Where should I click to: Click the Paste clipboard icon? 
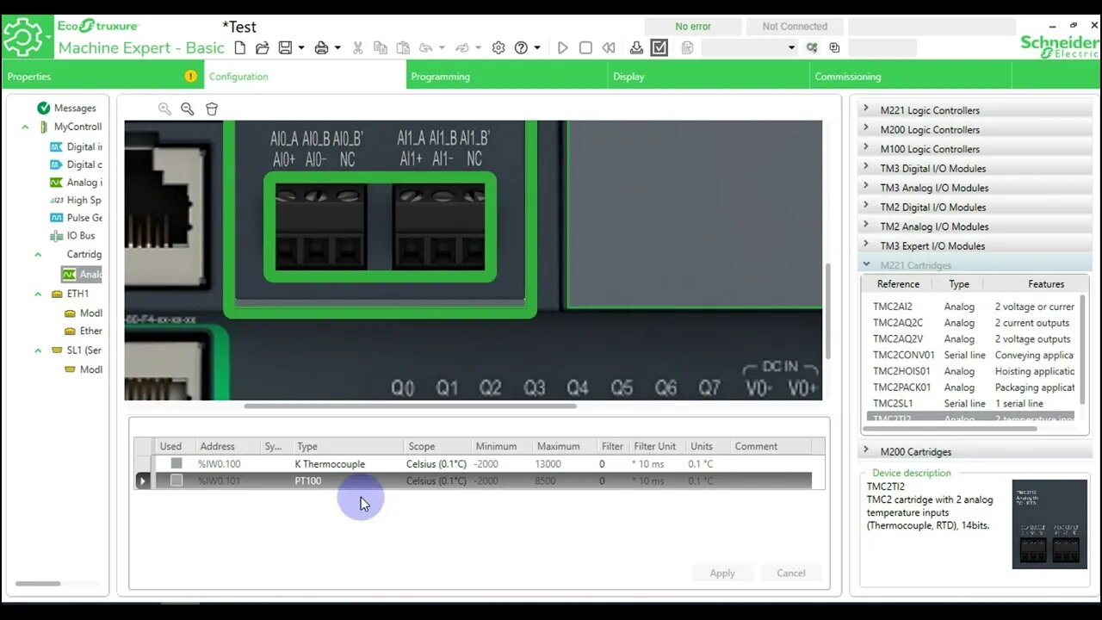click(402, 48)
